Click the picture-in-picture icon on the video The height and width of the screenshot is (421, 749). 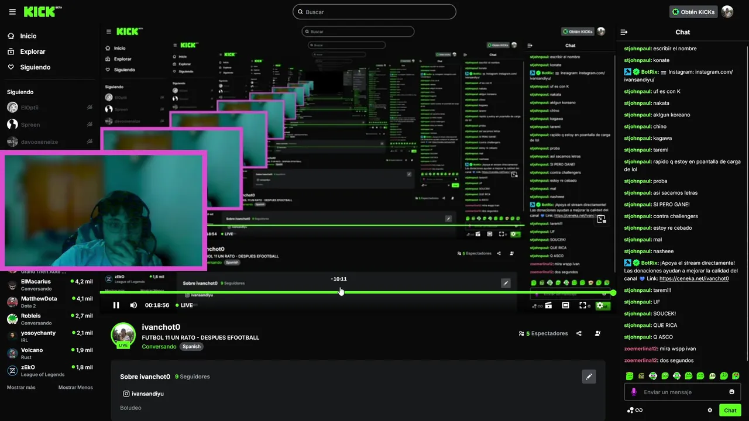coord(601,219)
